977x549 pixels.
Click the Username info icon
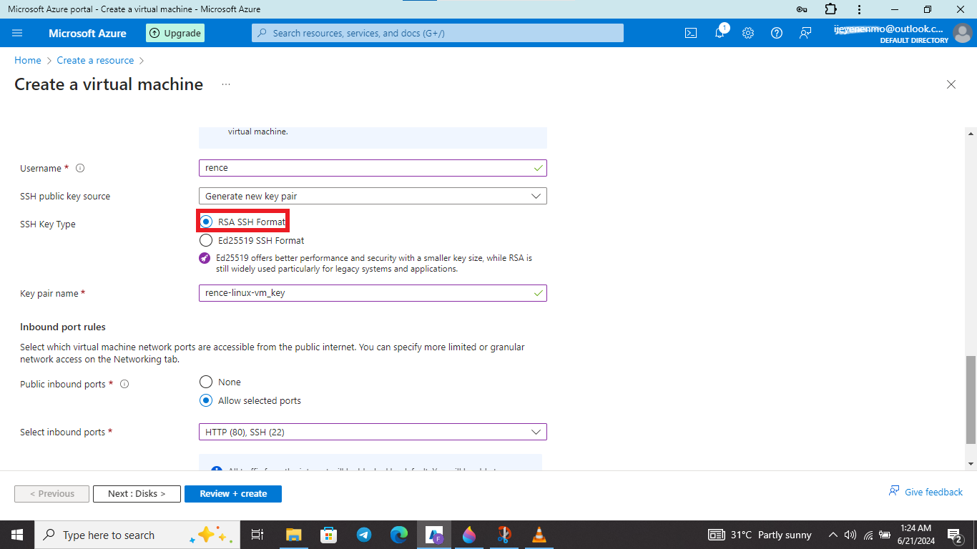[x=80, y=169]
